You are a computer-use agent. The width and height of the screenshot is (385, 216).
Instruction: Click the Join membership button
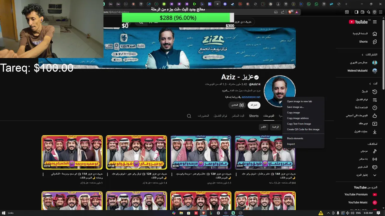coord(237,105)
